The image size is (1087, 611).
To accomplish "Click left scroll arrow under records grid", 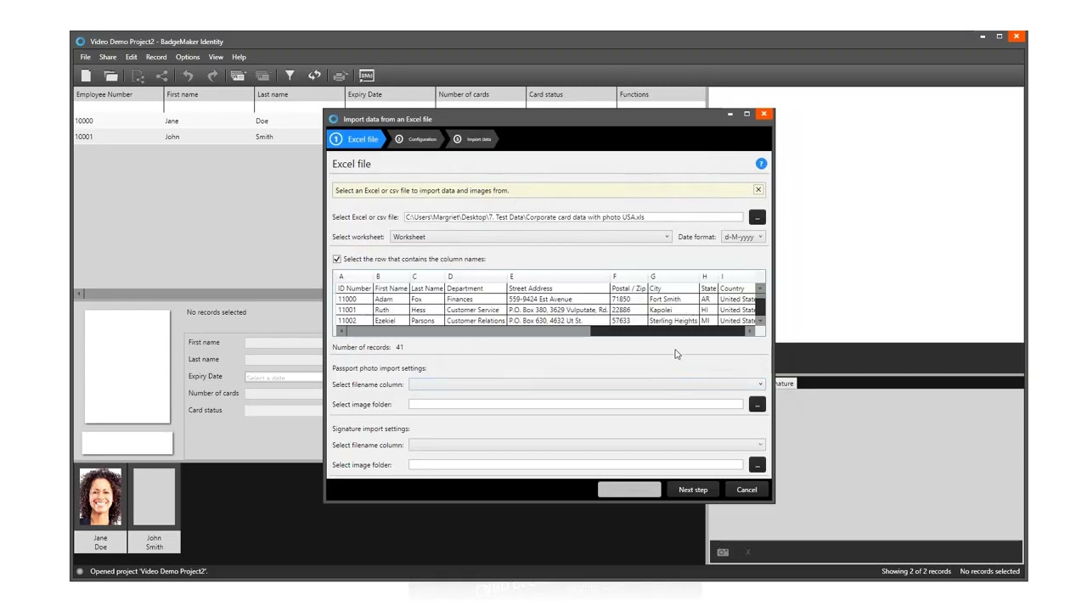I will [x=80, y=294].
